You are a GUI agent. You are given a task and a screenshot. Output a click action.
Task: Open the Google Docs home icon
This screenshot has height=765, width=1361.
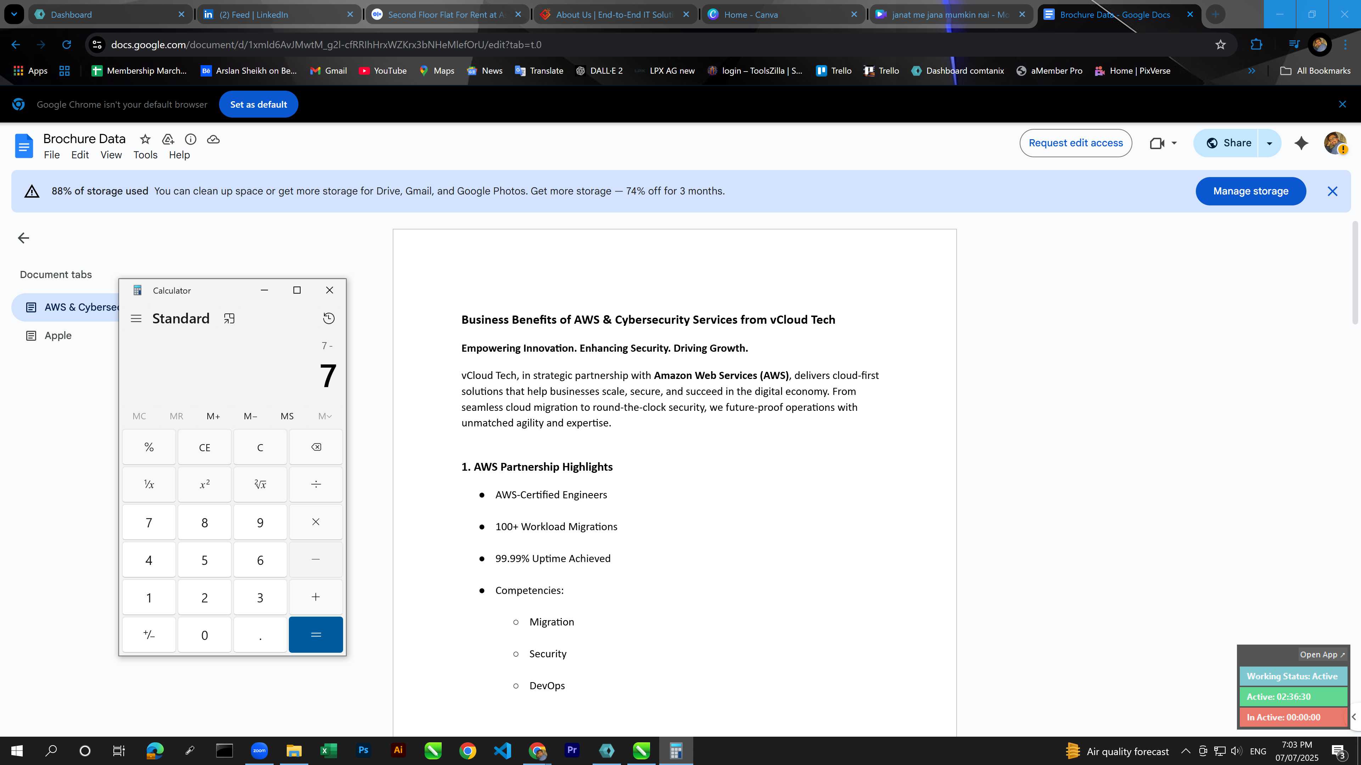point(24,146)
